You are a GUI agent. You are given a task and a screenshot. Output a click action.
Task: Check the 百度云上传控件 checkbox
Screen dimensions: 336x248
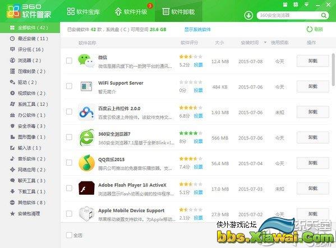tap(69, 111)
